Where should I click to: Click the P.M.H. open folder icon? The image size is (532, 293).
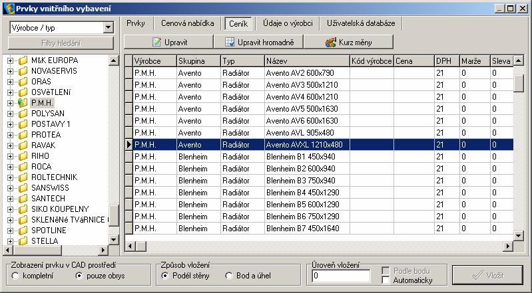pos(23,103)
